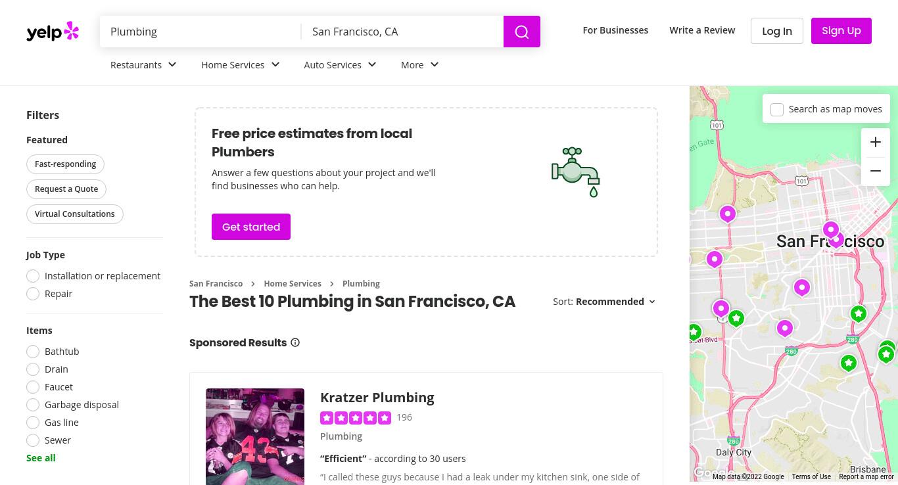Click the magenta map pin by Golden Gate

728,214
